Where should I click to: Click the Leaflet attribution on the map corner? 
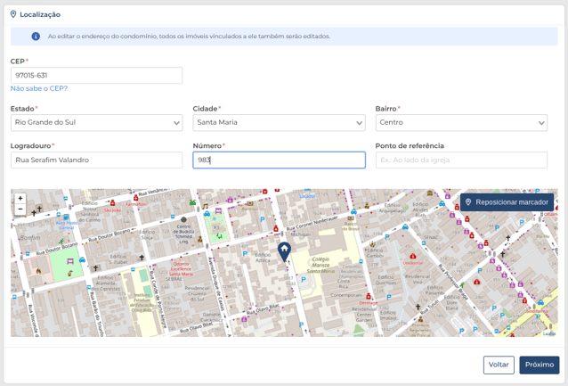(x=548, y=333)
